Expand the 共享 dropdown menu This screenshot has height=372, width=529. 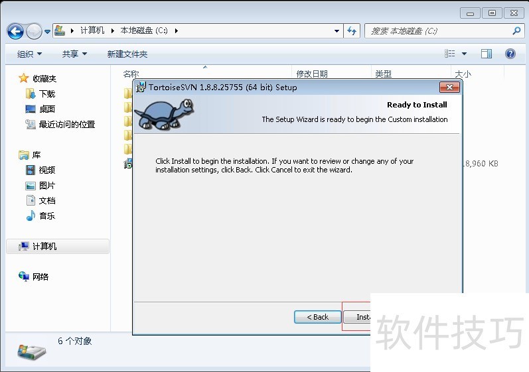coord(74,54)
